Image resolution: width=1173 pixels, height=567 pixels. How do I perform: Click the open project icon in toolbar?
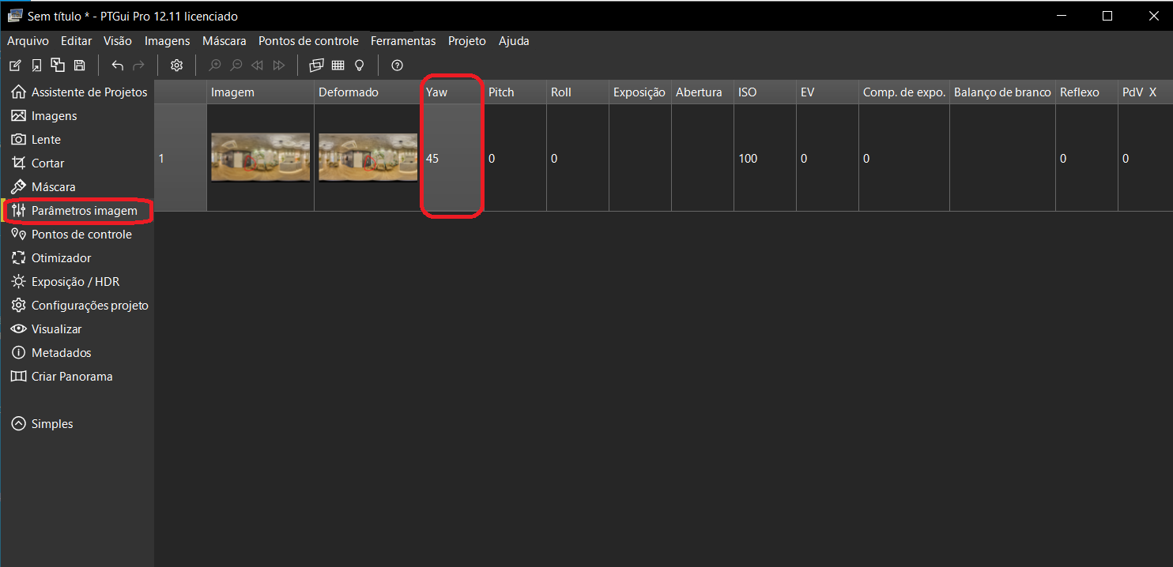[36, 66]
